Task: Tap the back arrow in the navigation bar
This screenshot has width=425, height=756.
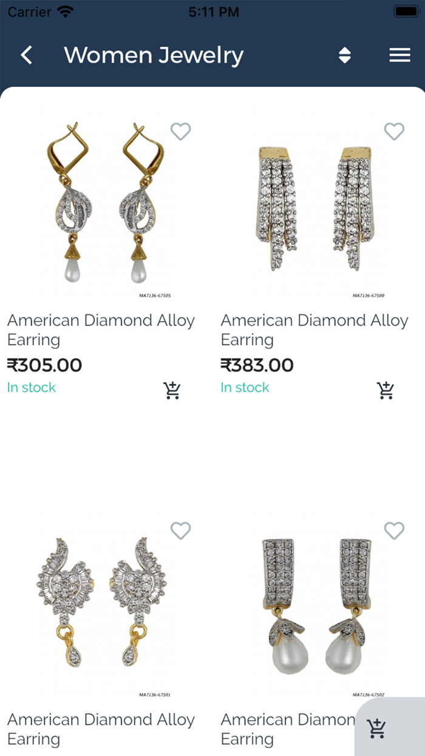Action: (x=26, y=55)
